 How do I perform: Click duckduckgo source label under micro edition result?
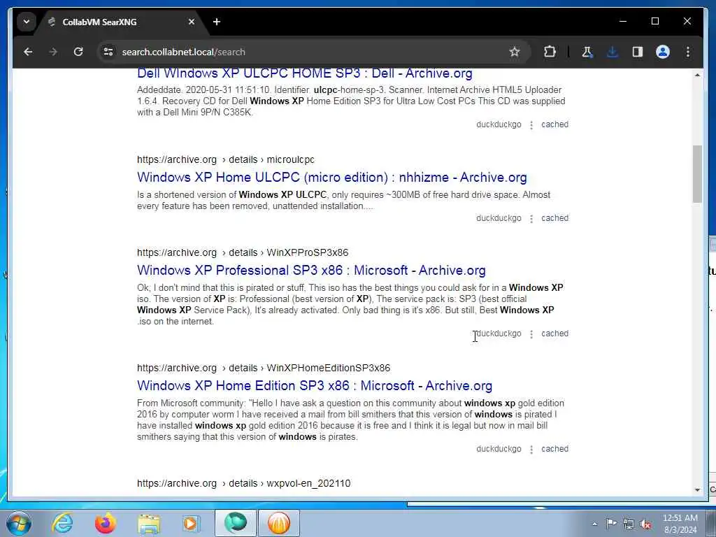(x=499, y=218)
